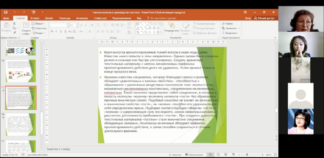Click the Undo arrow in title bar
This screenshot has height=158, width=324.
tap(14, 12)
